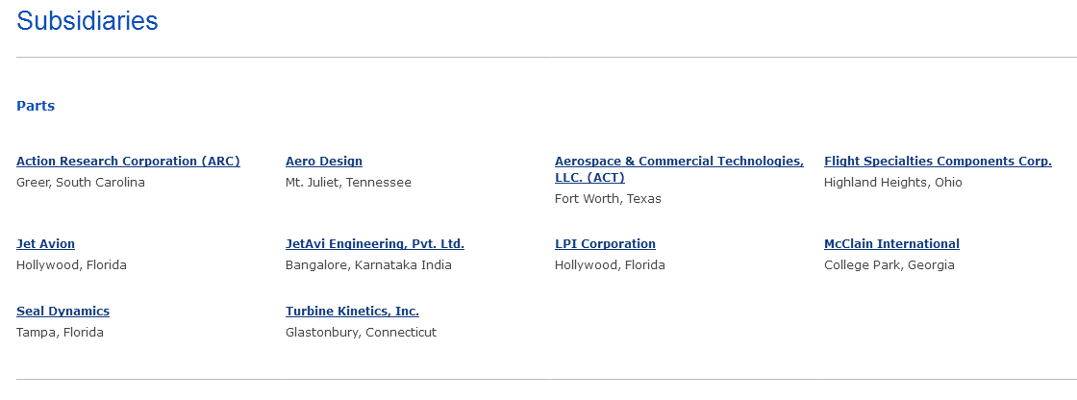Viewport: 1077px width, 400px height.
Task: Open the Aero Design subsidiary link
Action: 324,162
